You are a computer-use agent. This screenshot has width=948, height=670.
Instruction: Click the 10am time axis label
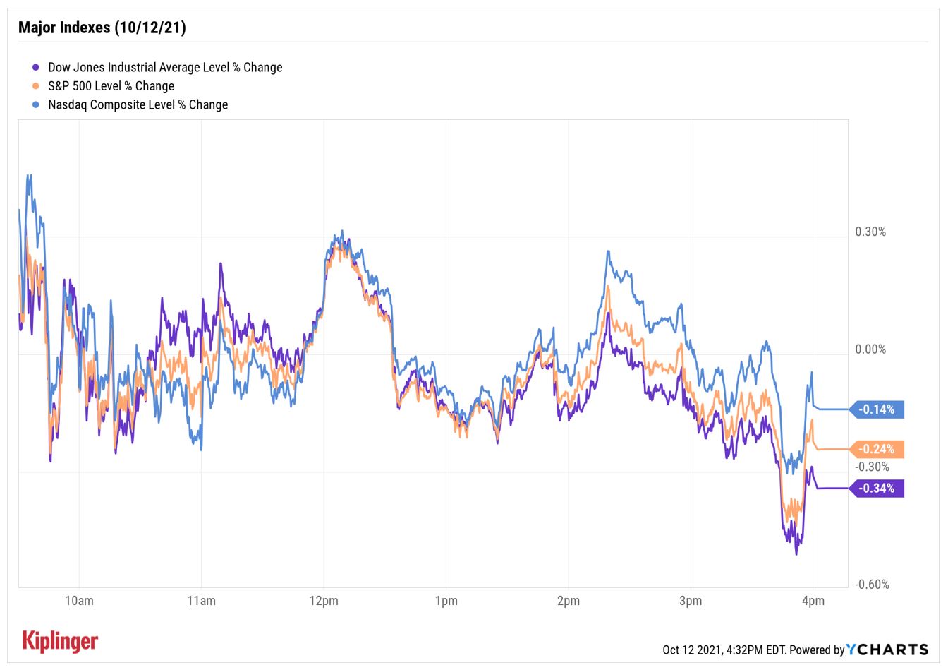(79, 602)
